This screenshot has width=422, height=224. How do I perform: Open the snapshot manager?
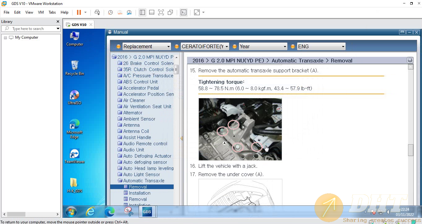point(129,12)
